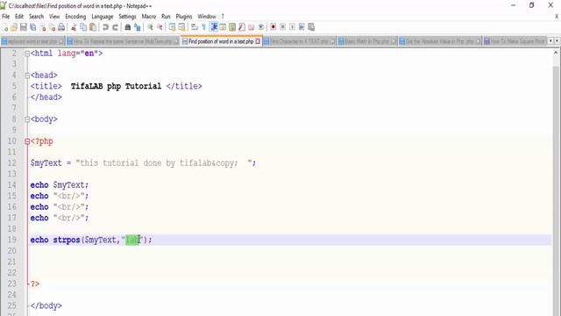Click the Paste clipboard toolbar icon
The width and height of the screenshot is (561, 316).
click(x=93, y=27)
